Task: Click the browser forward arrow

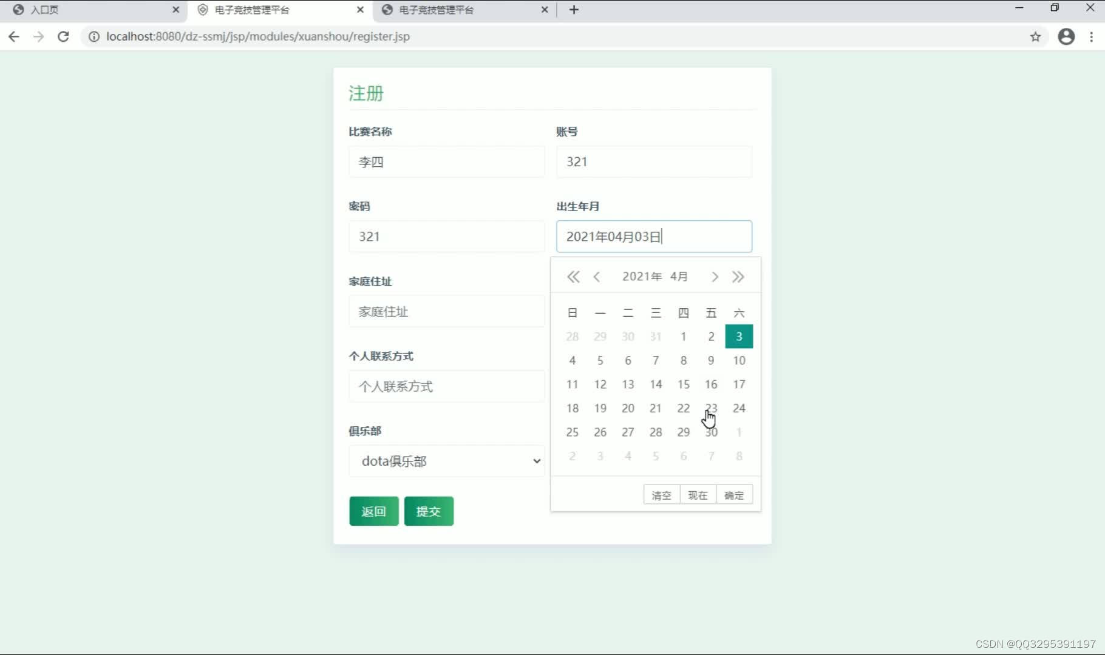Action: point(38,36)
